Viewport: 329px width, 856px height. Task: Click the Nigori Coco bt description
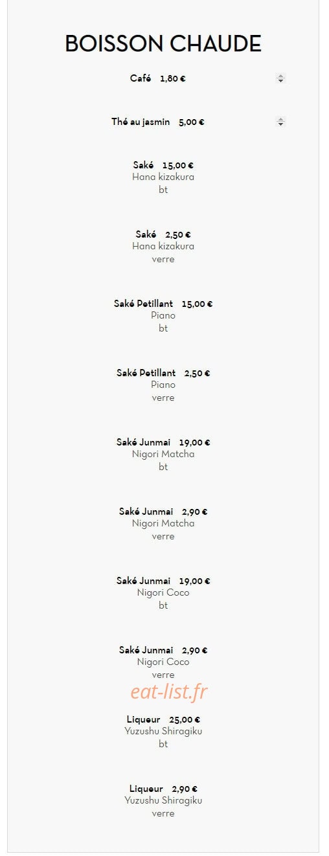click(163, 599)
